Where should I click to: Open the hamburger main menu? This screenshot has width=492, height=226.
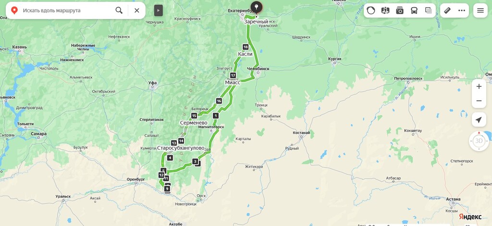(480, 11)
